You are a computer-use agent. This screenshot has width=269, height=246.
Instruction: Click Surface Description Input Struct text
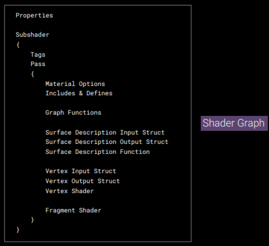[x=105, y=133]
